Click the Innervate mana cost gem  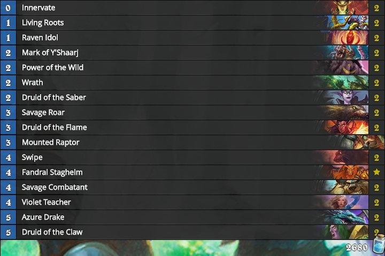click(8, 7)
